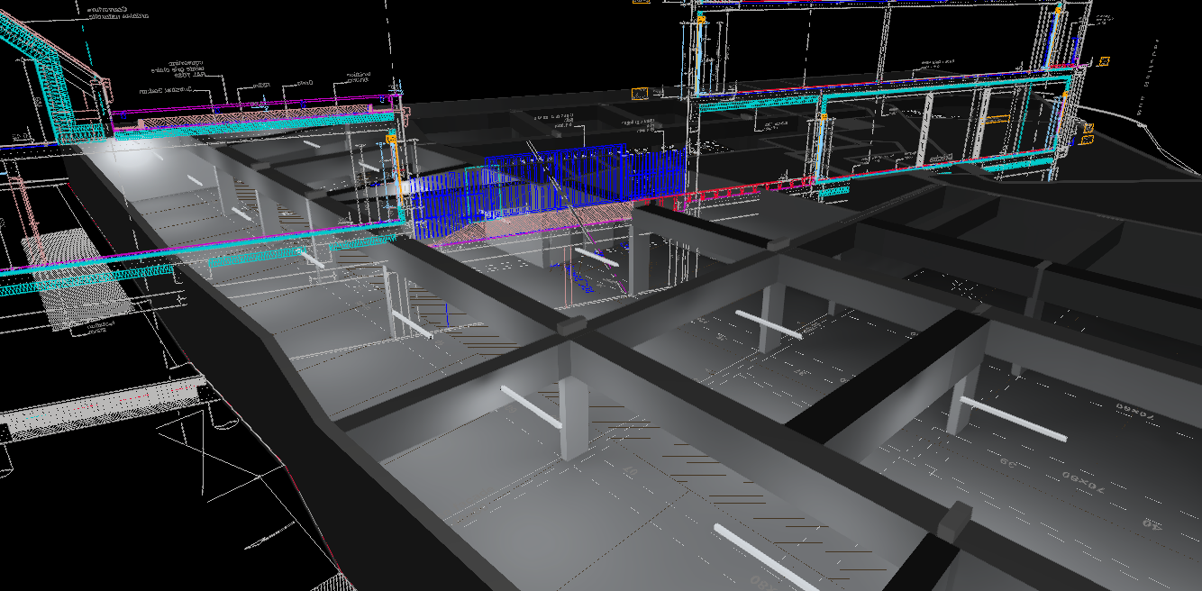Select the beam joint cube near bottom right
Viewport: 1202px width, 591px height.
point(953,520)
